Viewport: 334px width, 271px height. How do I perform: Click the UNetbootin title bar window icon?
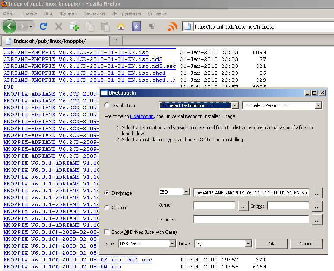(x=104, y=92)
